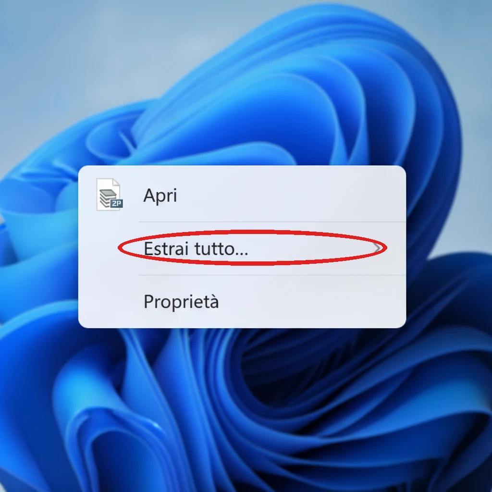
Task: Expand the chevron arrow next to Estrai tutto
Action: click(x=378, y=248)
